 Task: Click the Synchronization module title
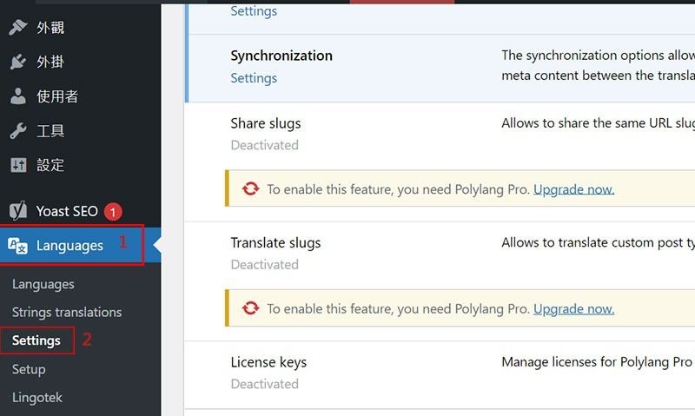click(281, 56)
